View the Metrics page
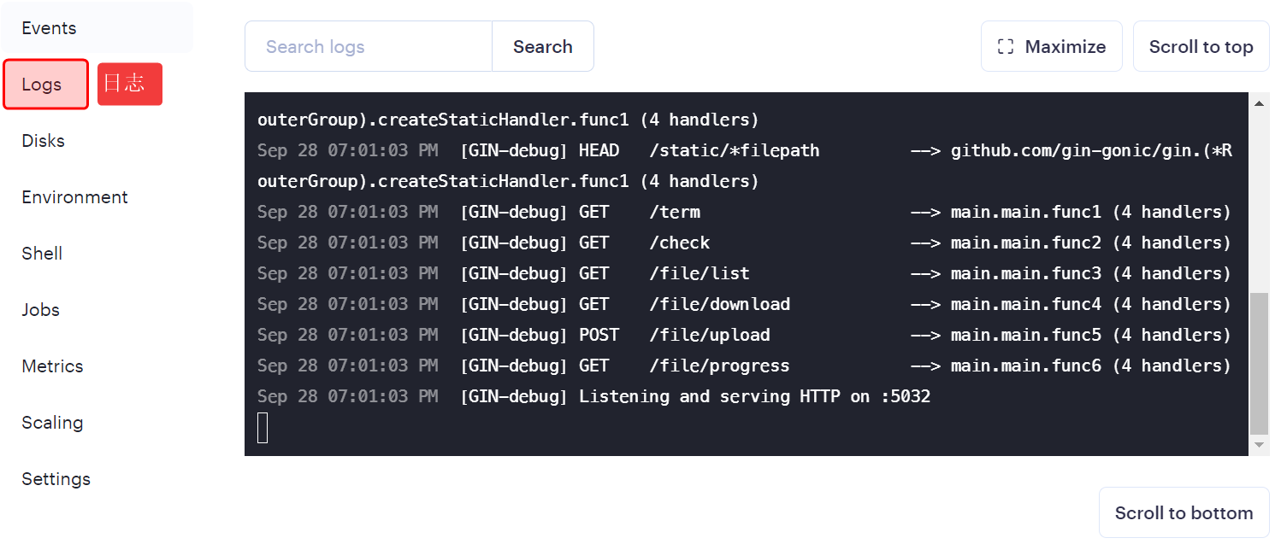1281x544 pixels. coord(52,366)
